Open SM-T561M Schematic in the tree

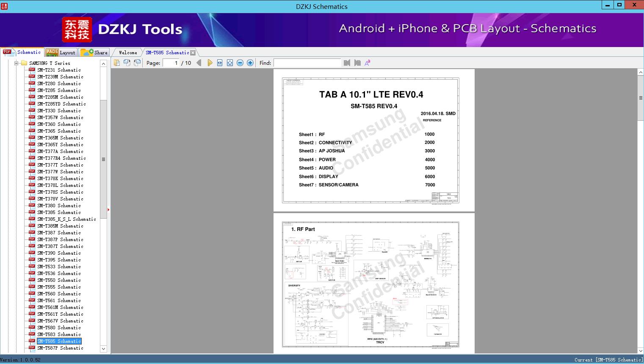click(x=60, y=307)
